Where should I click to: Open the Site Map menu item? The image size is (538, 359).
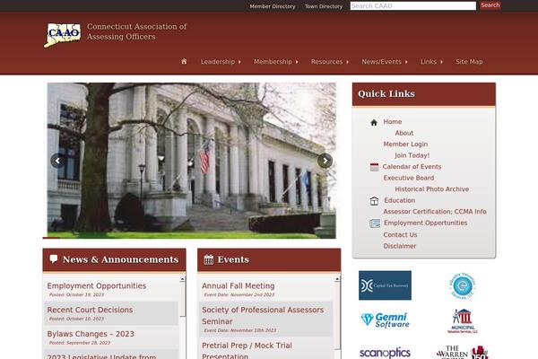[x=469, y=62]
